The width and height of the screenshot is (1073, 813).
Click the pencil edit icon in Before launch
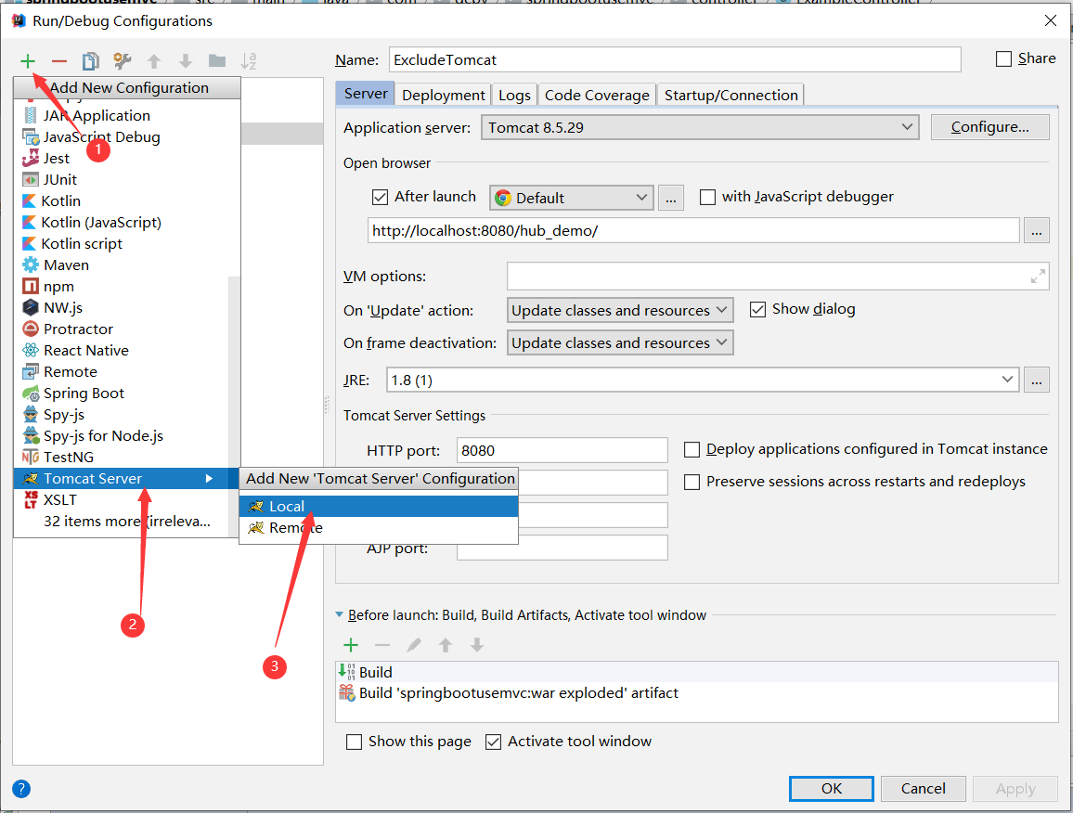point(414,645)
